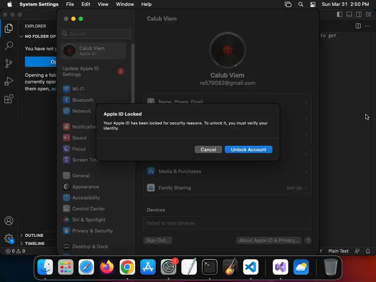Open Finder from the Dock
The height and width of the screenshot is (282, 376).
coord(45,267)
